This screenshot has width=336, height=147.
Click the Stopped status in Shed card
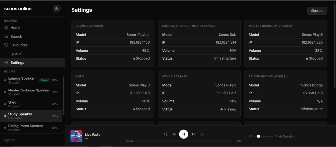click(141, 109)
